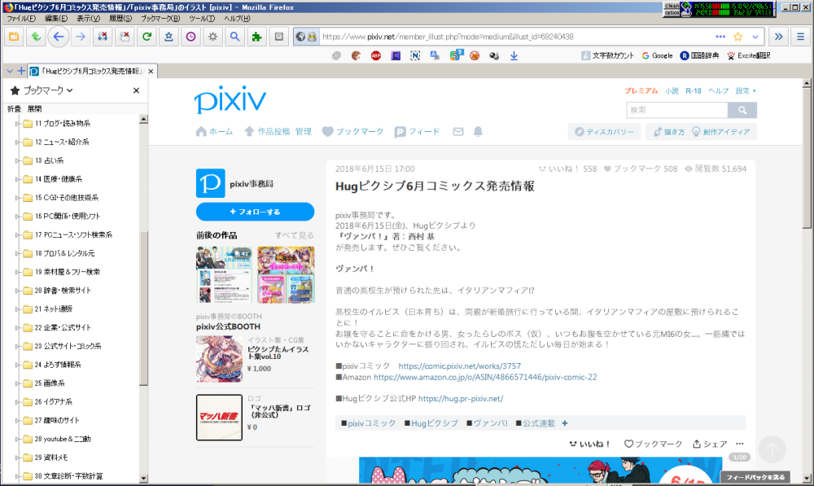Screen dimensions: 814x486
Task: Open Firefox hamburger menu
Action: 800,37
